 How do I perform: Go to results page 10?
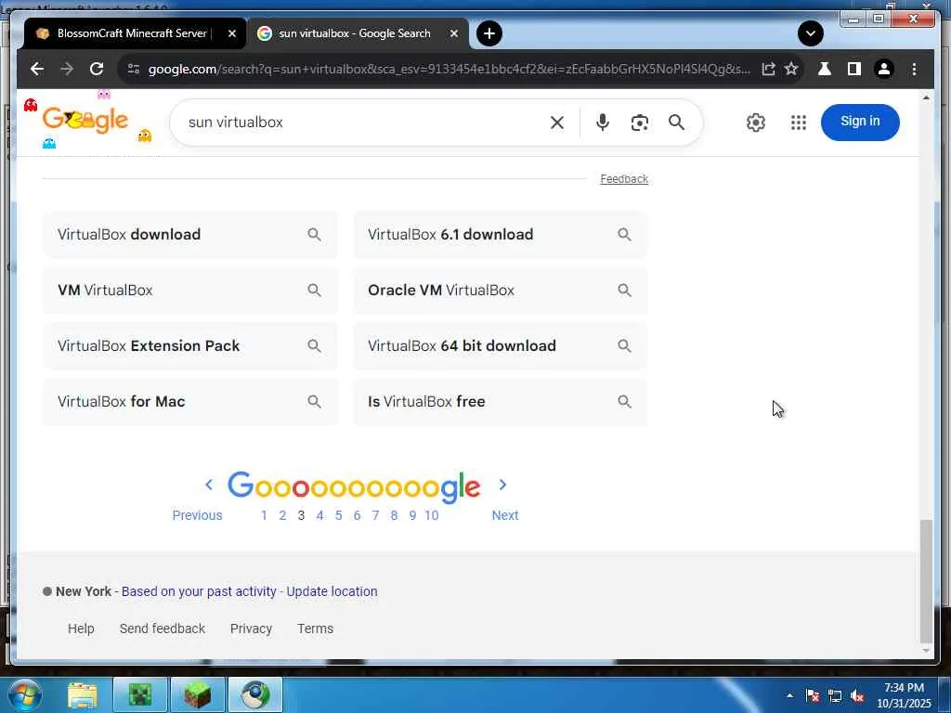coord(431,515)
